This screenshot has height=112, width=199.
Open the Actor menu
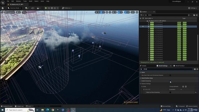pyautogui.click(x=42, y=1)
